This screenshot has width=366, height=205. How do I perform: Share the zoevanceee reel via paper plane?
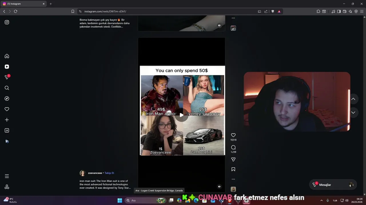point(233,159)
